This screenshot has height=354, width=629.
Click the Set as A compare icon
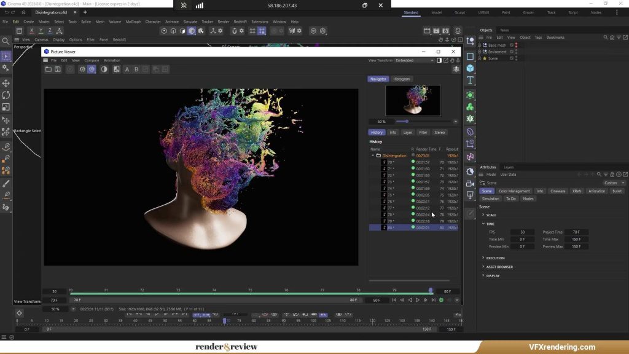127,69
